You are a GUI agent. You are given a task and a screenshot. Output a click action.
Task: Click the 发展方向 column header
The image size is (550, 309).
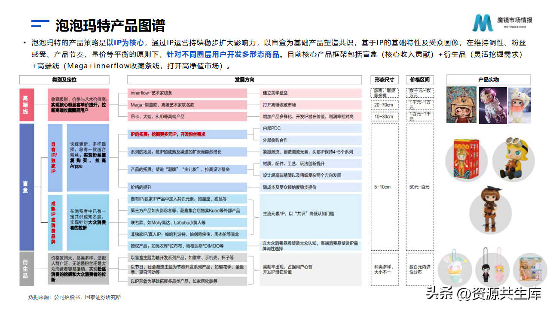244,80
